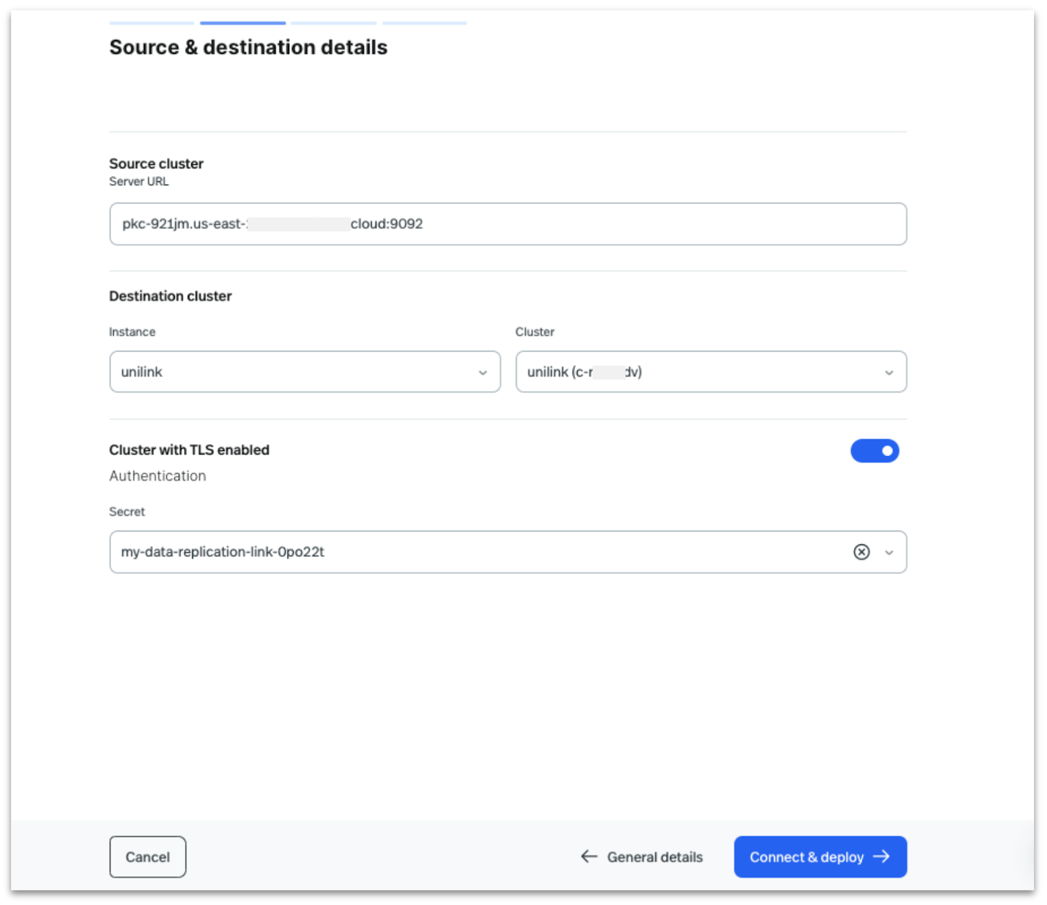
Task: Click the Instance field showing unilink
Action: click(294, 372)
